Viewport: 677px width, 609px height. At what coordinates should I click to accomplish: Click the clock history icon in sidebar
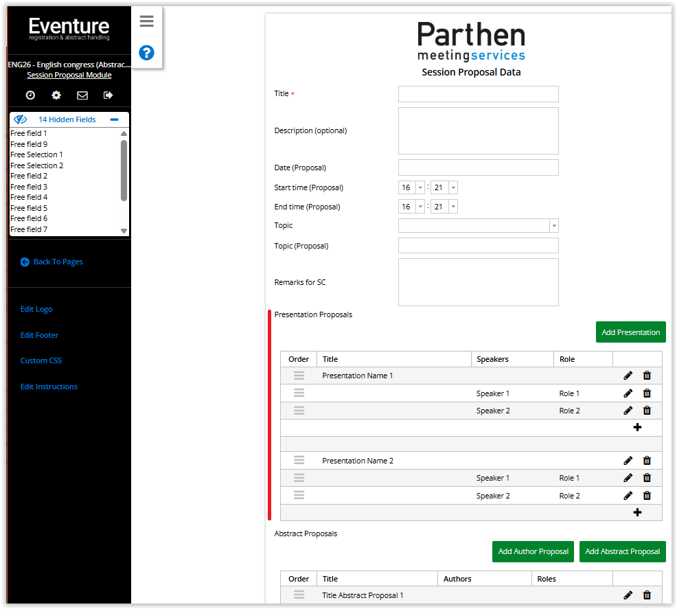[30, 95]
